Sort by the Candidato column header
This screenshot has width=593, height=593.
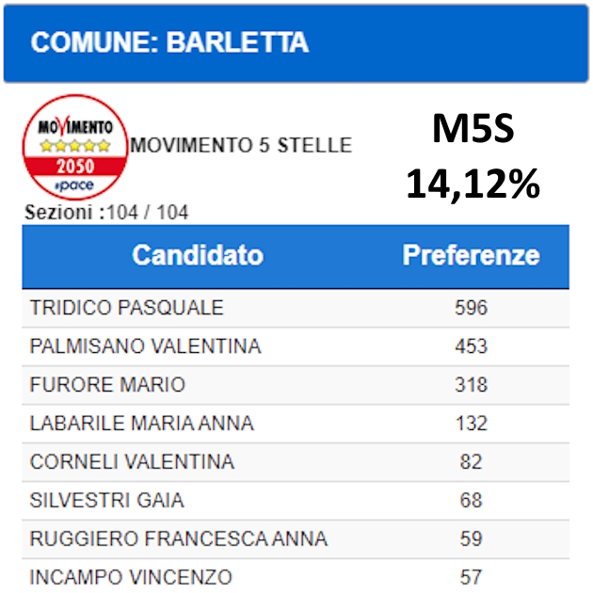tap(198, 254)
